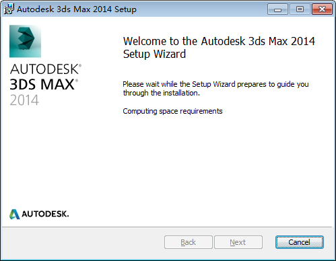The height and width of the screenshot is (261, 336).
Task: Click the Autodesk 'A' logo at the bottom
Action: (x=15, y=214)
